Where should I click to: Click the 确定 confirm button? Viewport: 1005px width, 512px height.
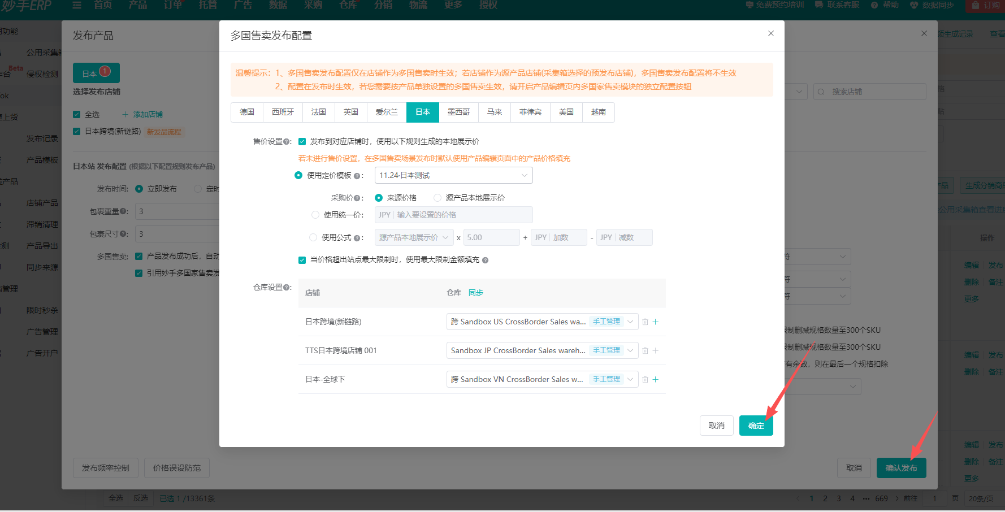point(756,426)
